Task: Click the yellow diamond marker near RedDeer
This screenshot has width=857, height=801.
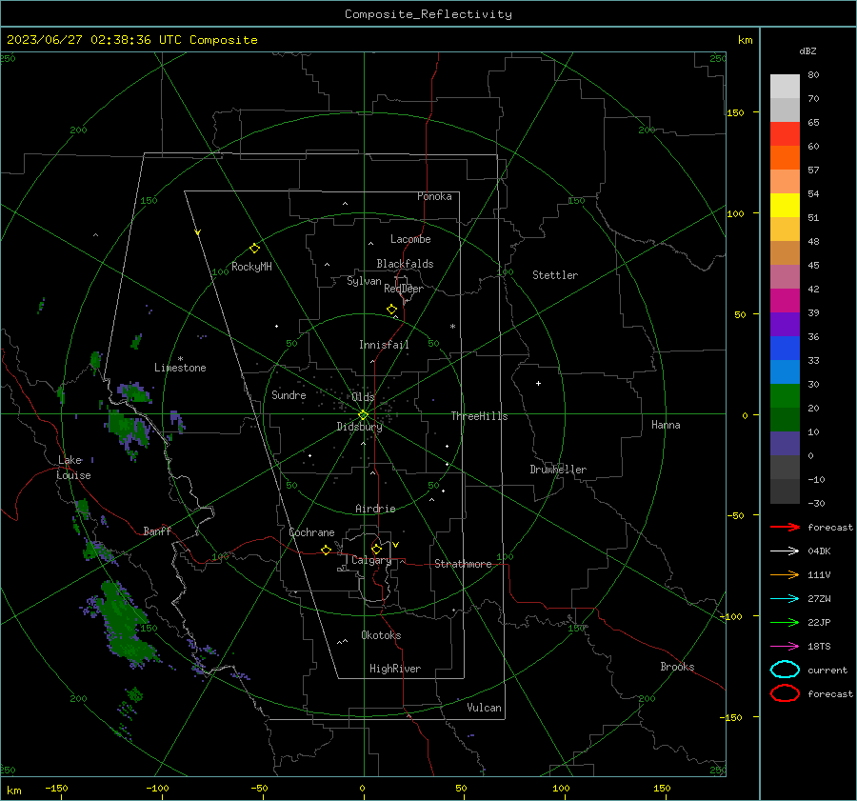Action: [391, 310]
